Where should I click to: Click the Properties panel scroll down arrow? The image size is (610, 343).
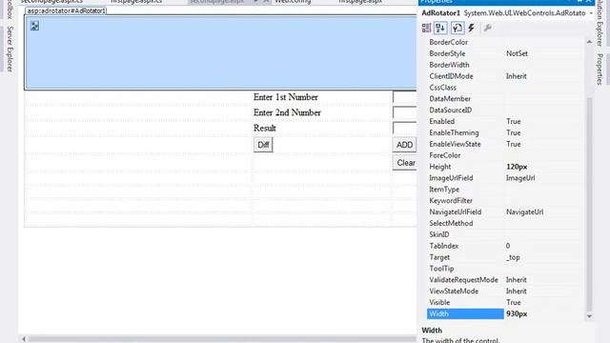tap(589, 316)
